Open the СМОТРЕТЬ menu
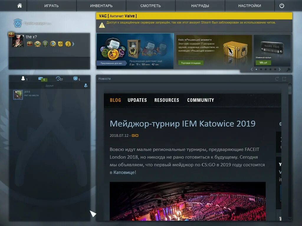 click(151, 6)
